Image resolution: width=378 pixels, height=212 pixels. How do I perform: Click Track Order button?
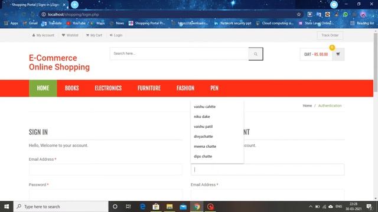point(330,35)
